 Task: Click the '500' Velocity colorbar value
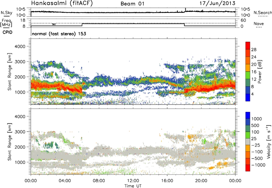(255, 125)
